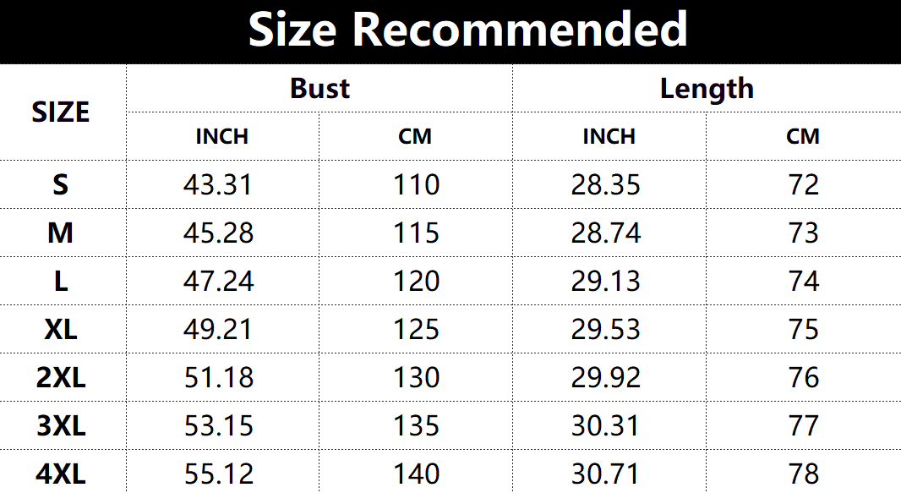Click the Bust column header
901x493 pixels.
tap(319, 89)
